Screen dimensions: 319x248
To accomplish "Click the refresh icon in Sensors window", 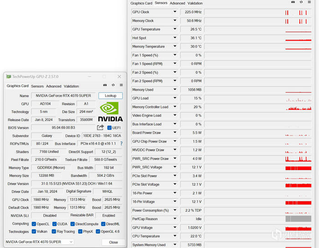I will click(x=301, y=2).
